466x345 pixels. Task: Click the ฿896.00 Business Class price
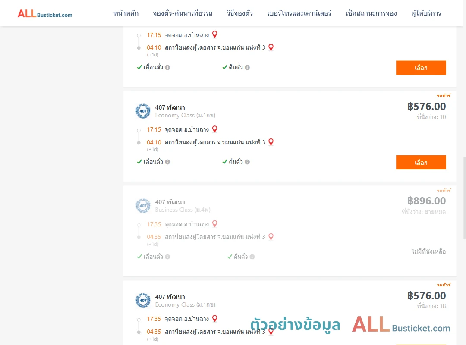click(x=426, y=201)
